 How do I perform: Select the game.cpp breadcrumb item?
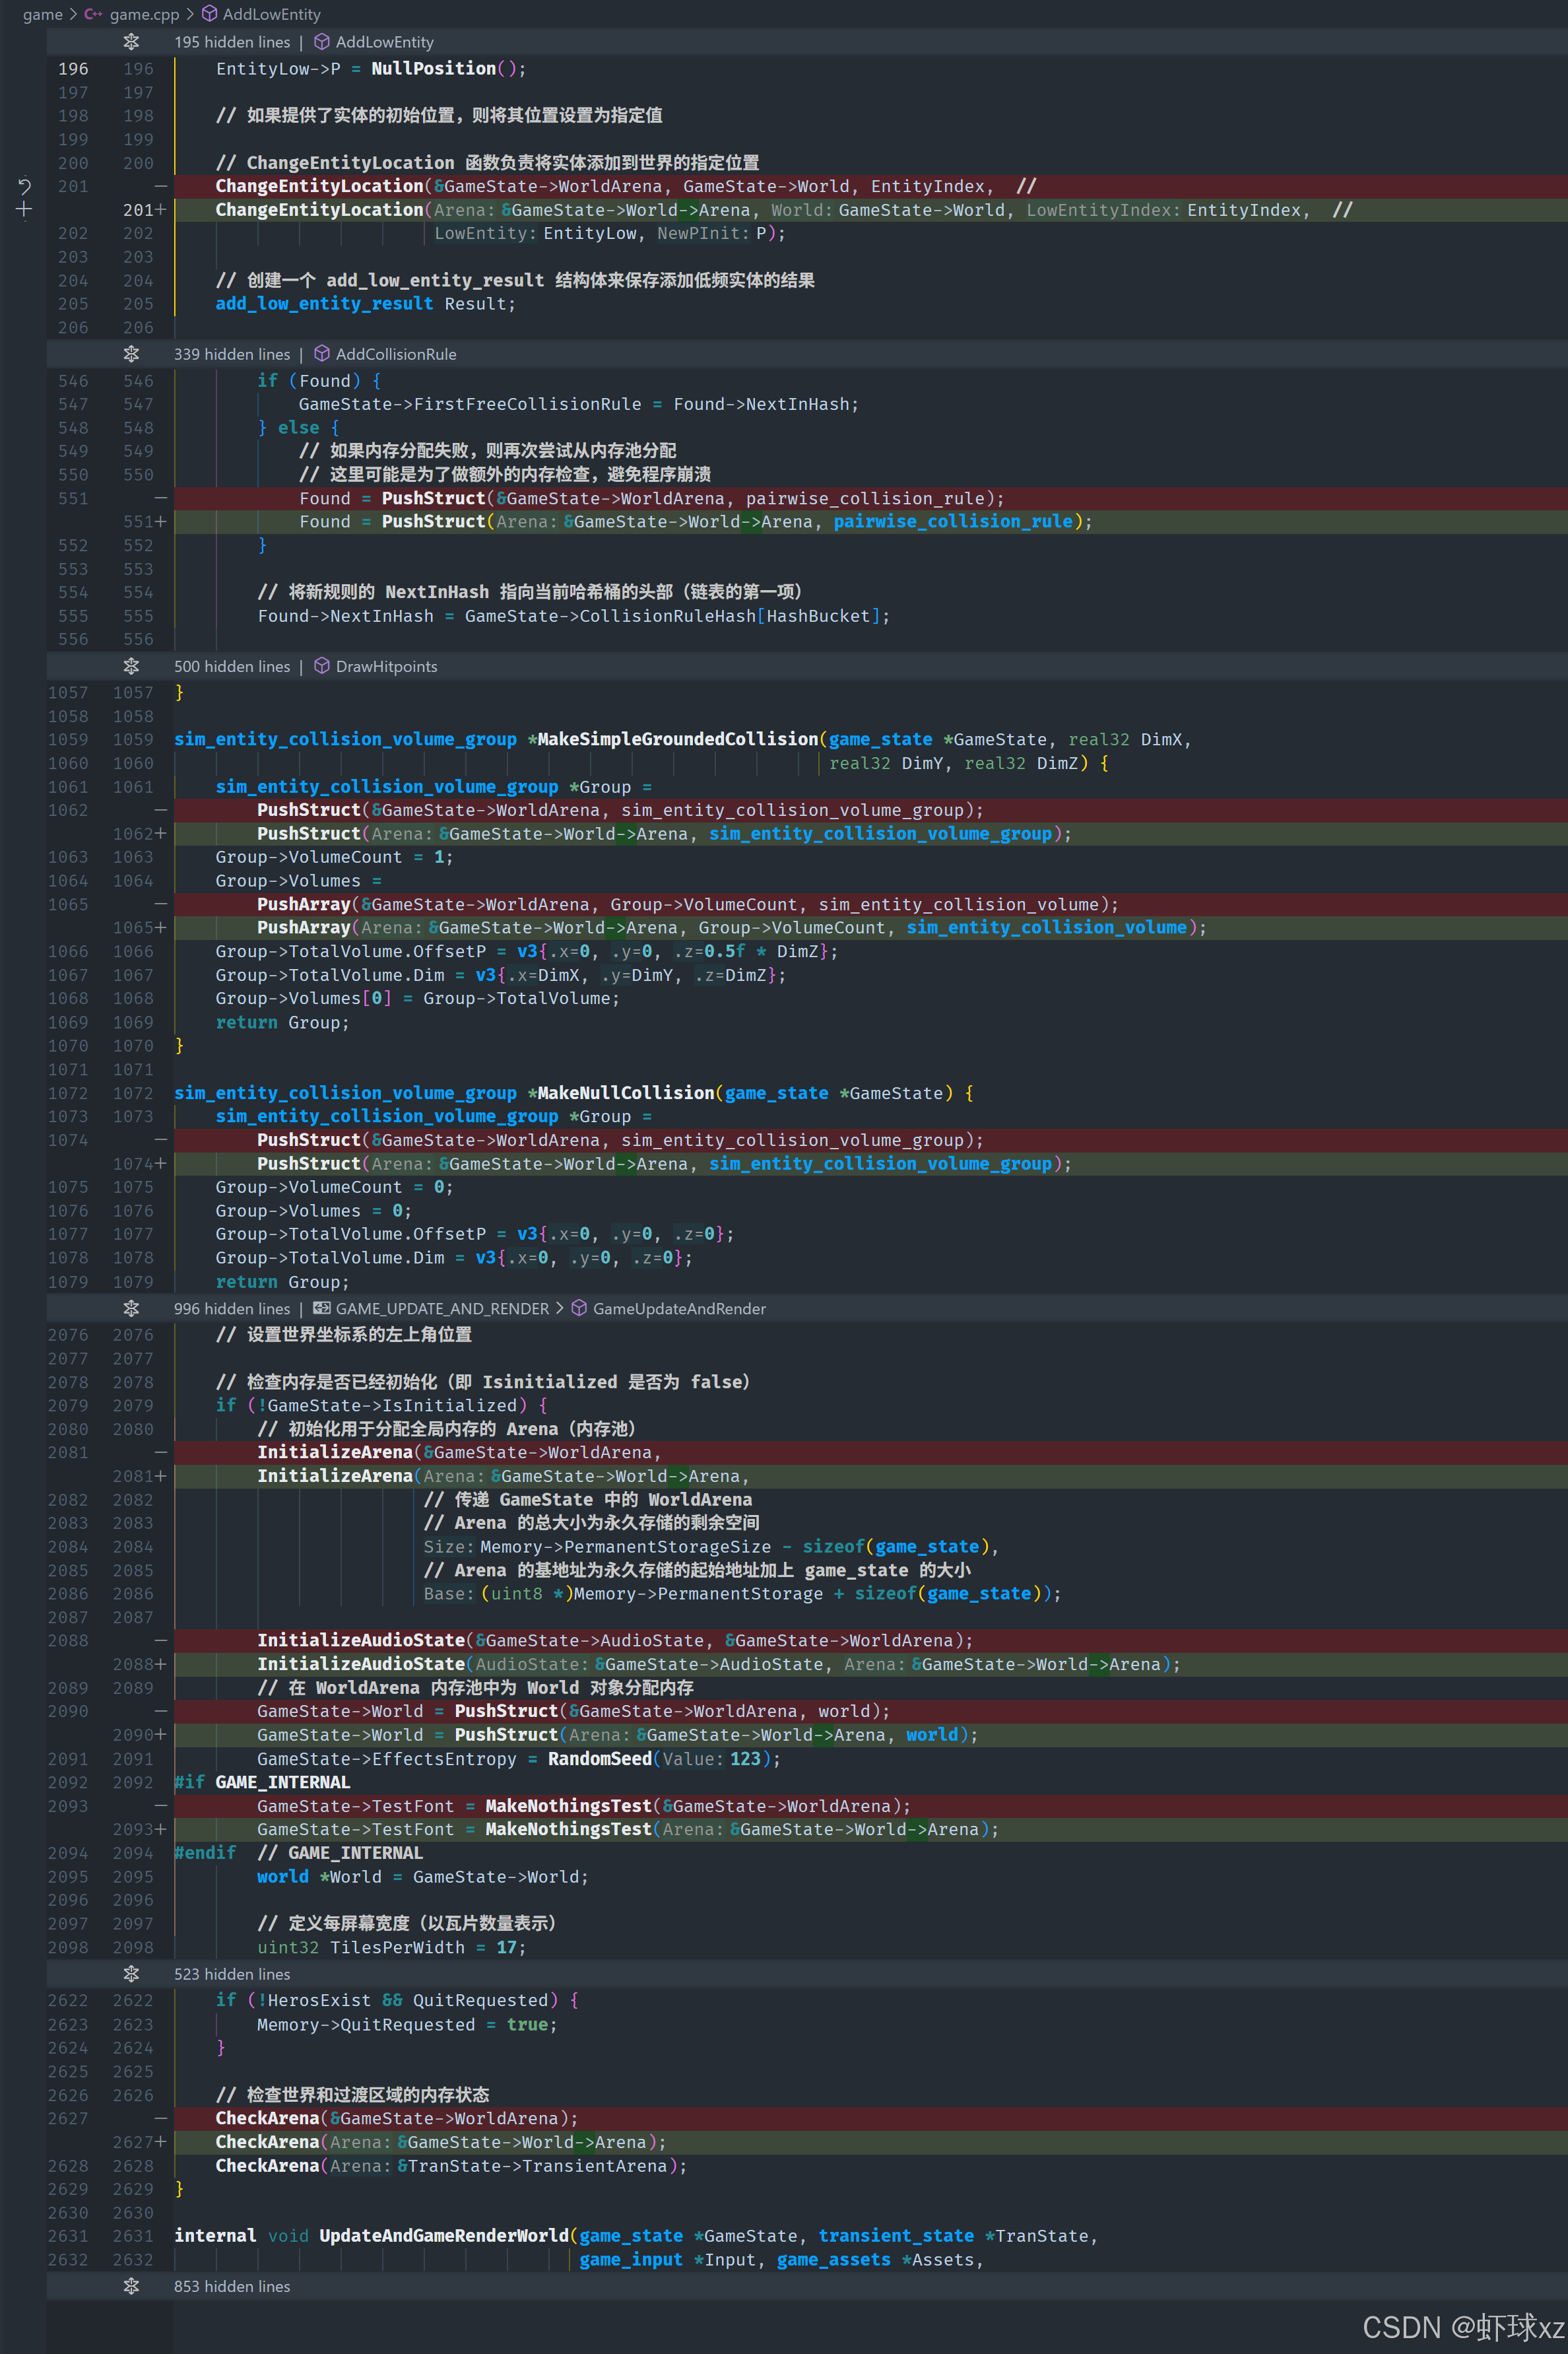144,14
